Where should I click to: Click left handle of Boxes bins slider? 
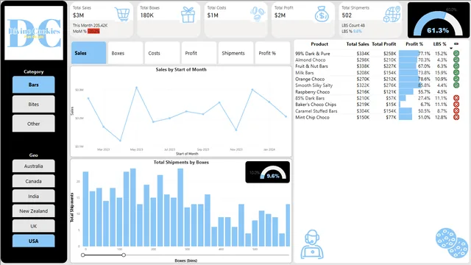pyautogui.click(x=83, y=255)
